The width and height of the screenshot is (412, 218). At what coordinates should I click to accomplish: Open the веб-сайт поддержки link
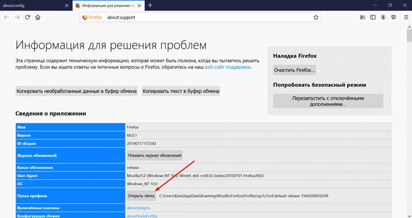pyautogui.click(x=227, y=67)
